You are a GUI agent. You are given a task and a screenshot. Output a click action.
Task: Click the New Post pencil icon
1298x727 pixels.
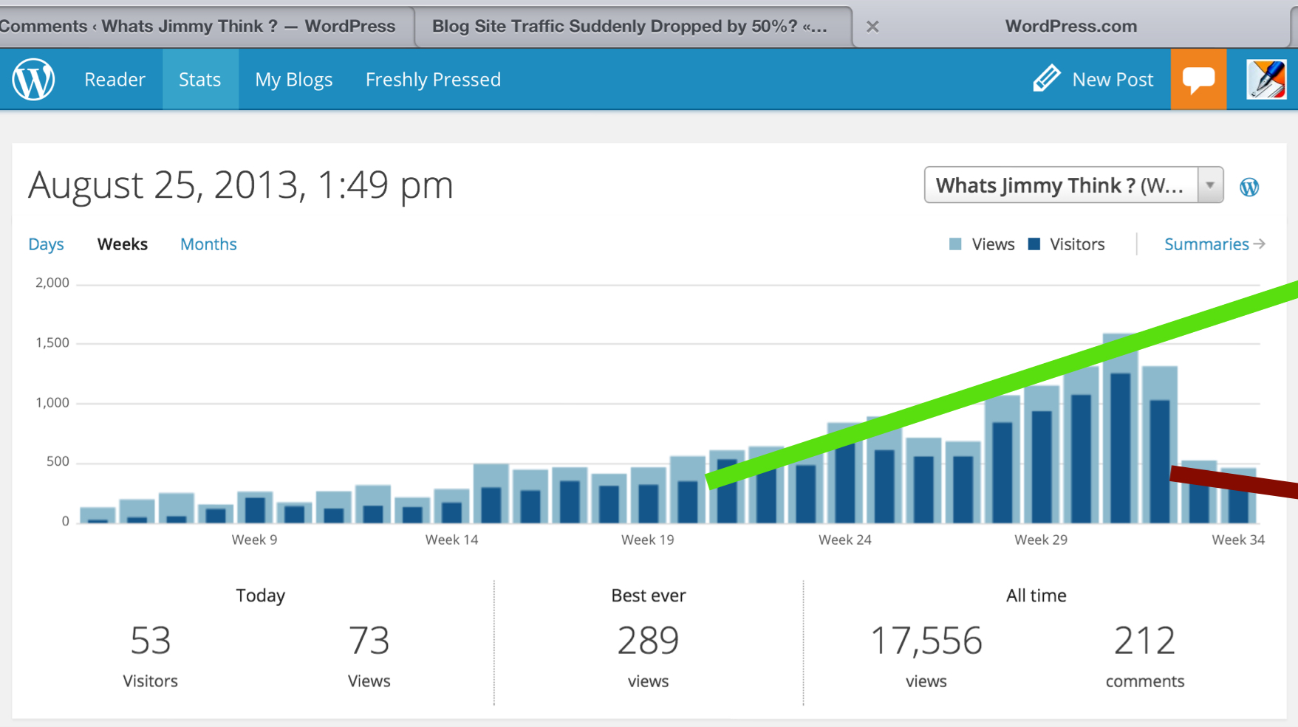coord(1046,78)
